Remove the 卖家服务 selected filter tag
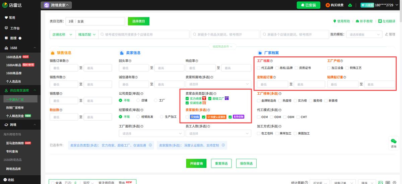 [223, 145]
